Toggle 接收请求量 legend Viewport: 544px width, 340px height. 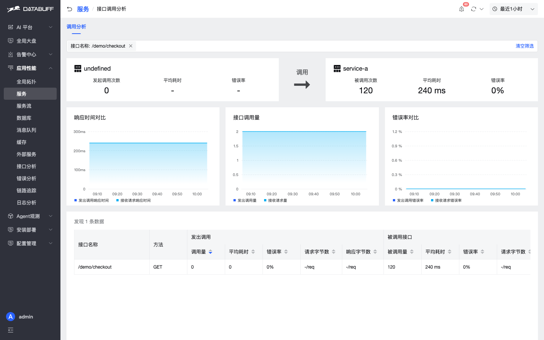tap(275, 201)
